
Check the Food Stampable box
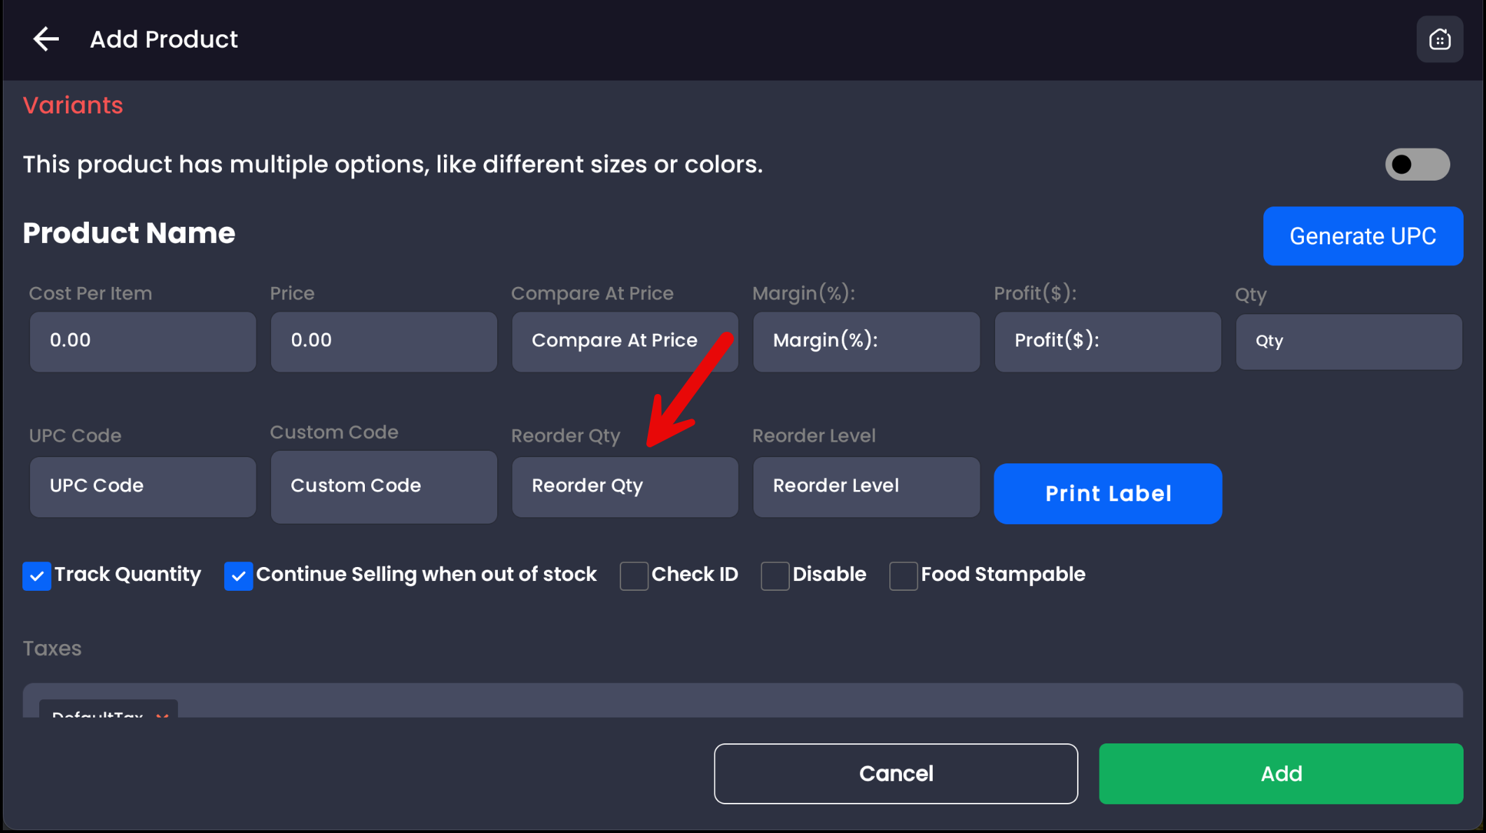(x=903, y=576)
